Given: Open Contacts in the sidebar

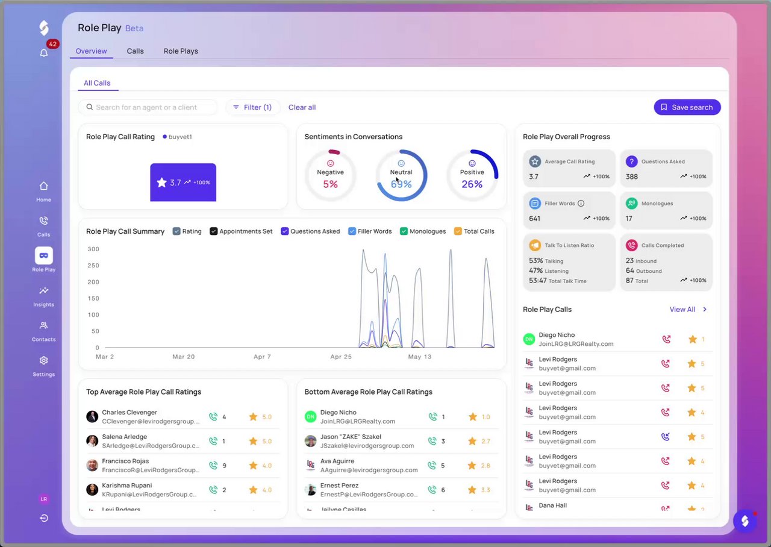Looking at the screenshot, I should pyautogui.click(x=43, y=331).
